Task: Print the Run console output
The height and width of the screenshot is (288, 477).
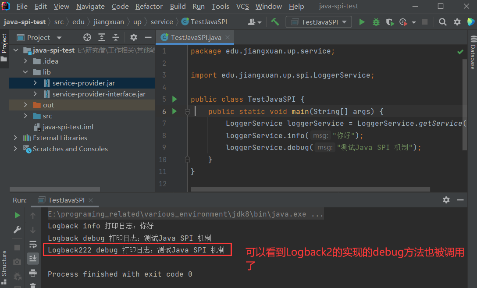Action: pyautogui.click(x=33, y=273)
